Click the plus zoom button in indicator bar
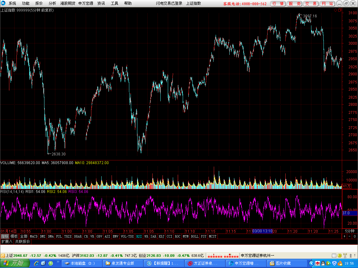The image size is (358, 268). 345,236
